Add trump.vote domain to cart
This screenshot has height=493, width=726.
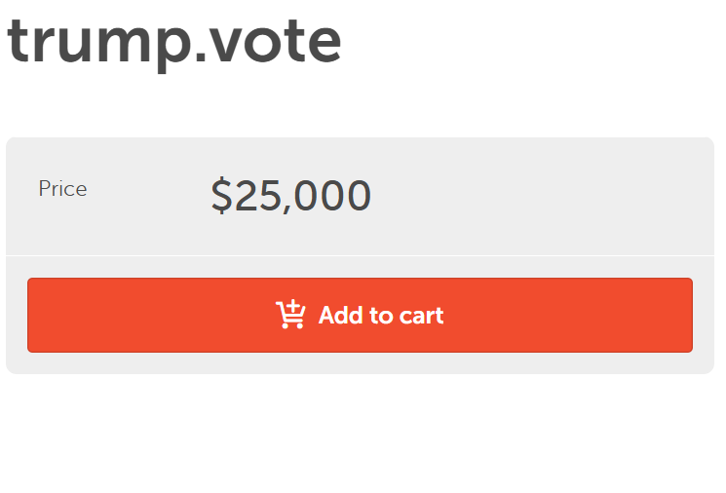click(360, 315)
